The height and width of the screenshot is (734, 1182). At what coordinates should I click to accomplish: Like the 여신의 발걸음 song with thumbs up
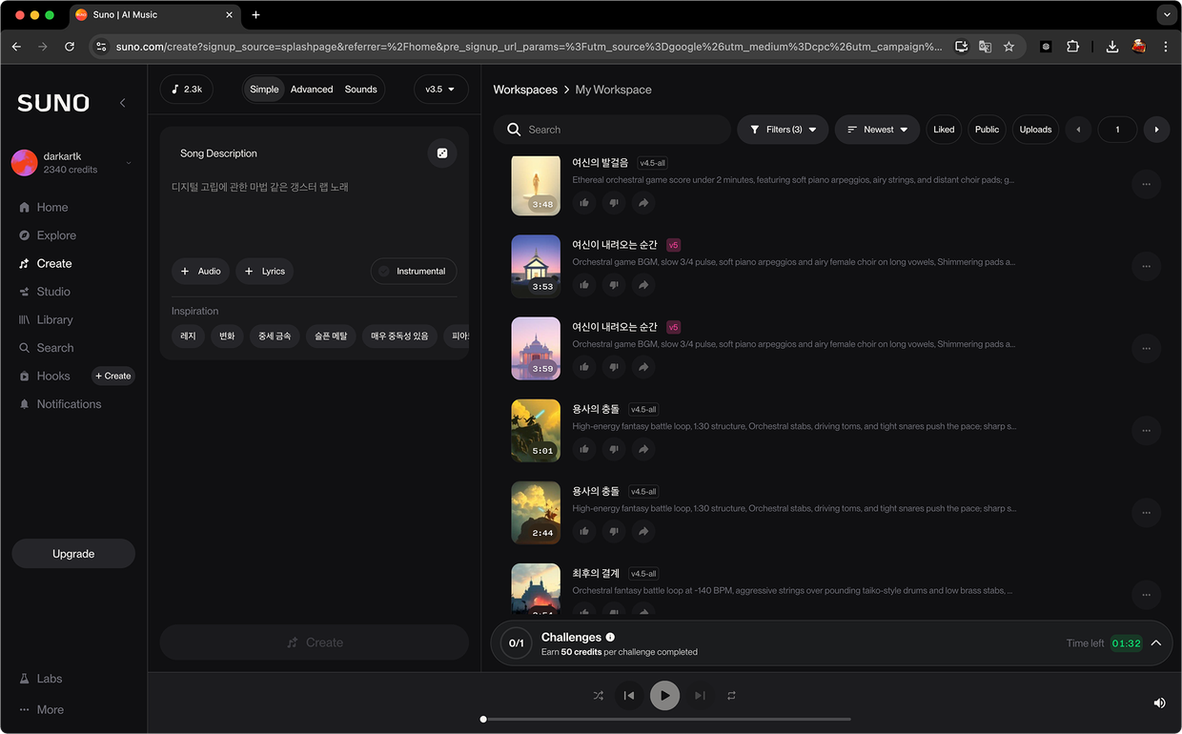click(x=584, y=203)
